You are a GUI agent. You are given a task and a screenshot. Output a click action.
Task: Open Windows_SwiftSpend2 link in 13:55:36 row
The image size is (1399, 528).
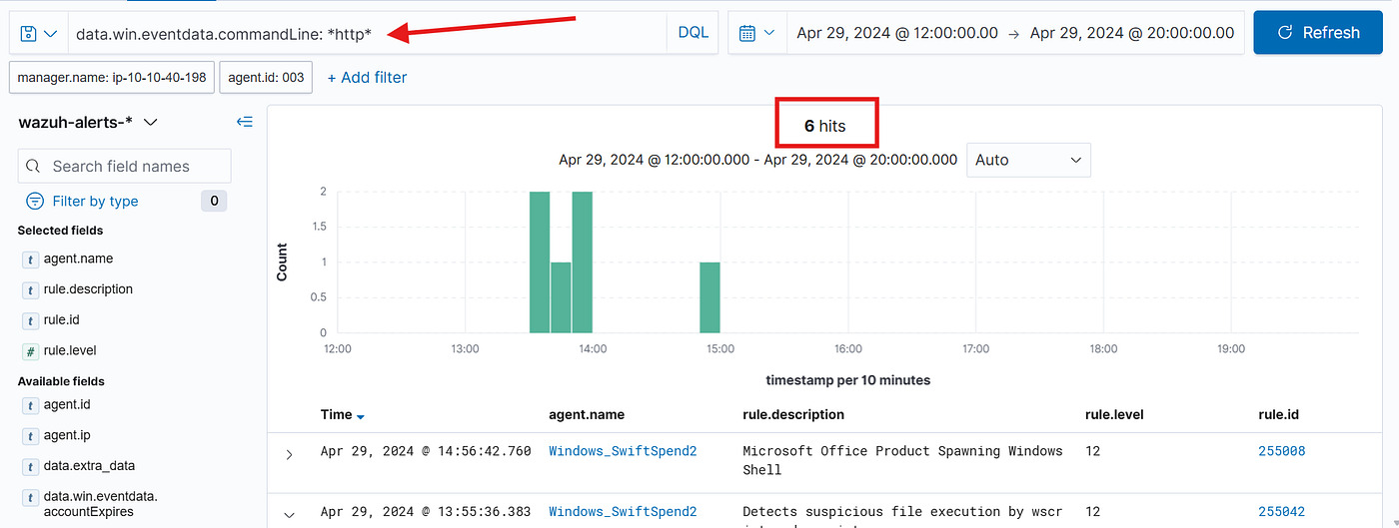623,511
